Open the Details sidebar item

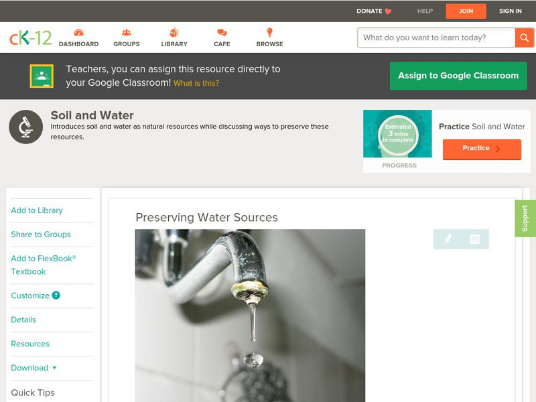(x=23, y=320)
